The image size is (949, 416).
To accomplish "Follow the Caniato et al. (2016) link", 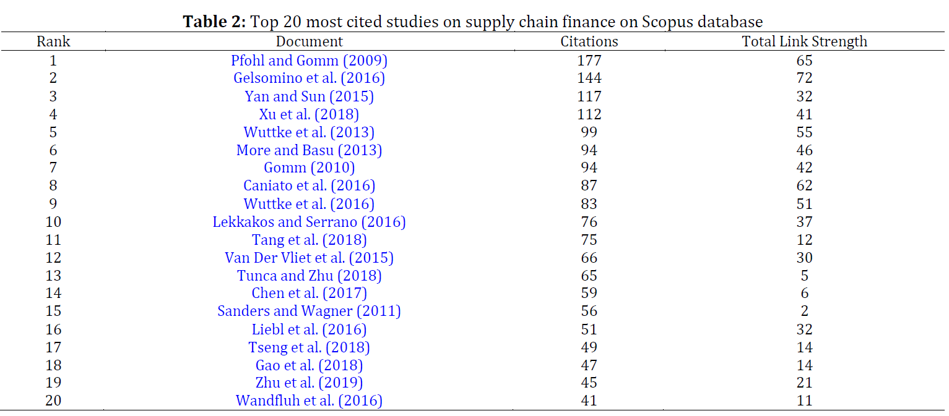I will pos(309,185).
